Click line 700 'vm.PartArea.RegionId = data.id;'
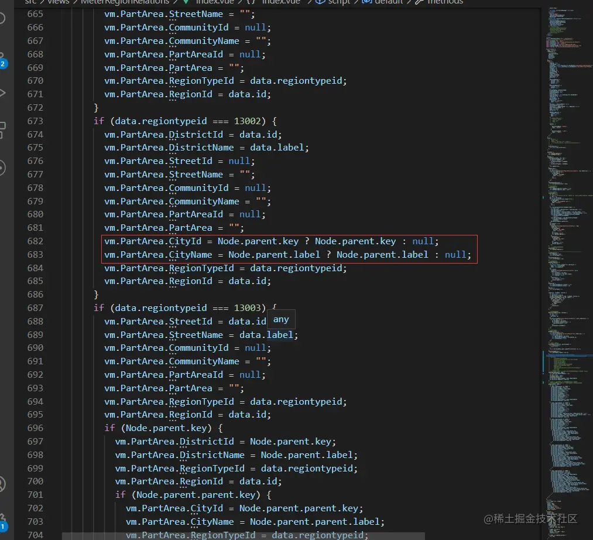The width and height of the screenshot is (593, 540). [x=198, y=481]
